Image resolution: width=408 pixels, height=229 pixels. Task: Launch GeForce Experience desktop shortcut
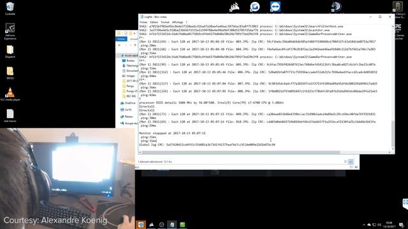10,31
